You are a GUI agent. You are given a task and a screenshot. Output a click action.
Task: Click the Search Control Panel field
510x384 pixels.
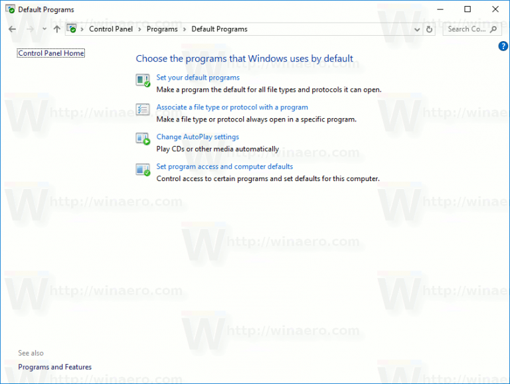click(x=466, y=29)
